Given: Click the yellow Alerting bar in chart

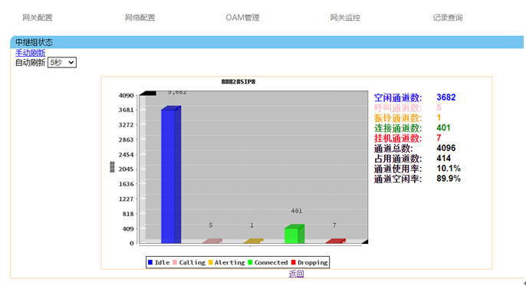Looking at the screenshot, I should pos(253,241).
